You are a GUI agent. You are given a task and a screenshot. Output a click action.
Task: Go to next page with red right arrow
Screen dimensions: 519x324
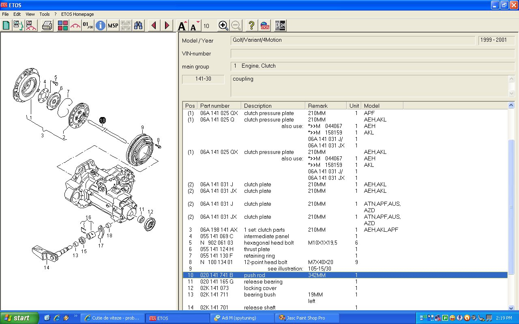pos(167,26)
